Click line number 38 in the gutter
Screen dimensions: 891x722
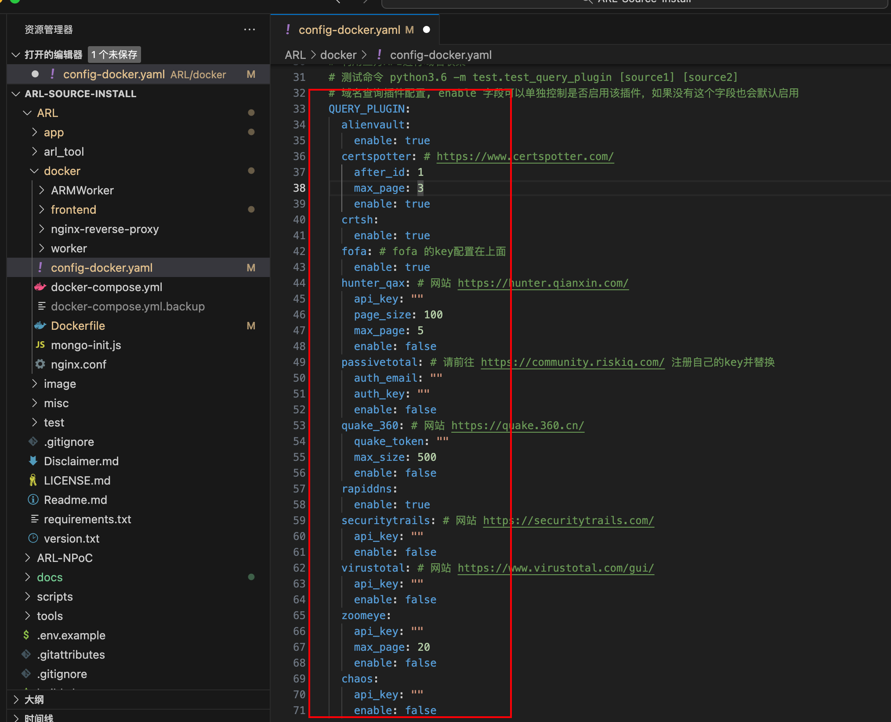click(299, 188)
